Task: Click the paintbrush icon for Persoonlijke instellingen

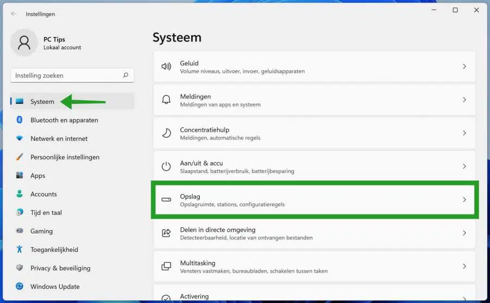Action: pyautogui.click(x=20, y=157)
